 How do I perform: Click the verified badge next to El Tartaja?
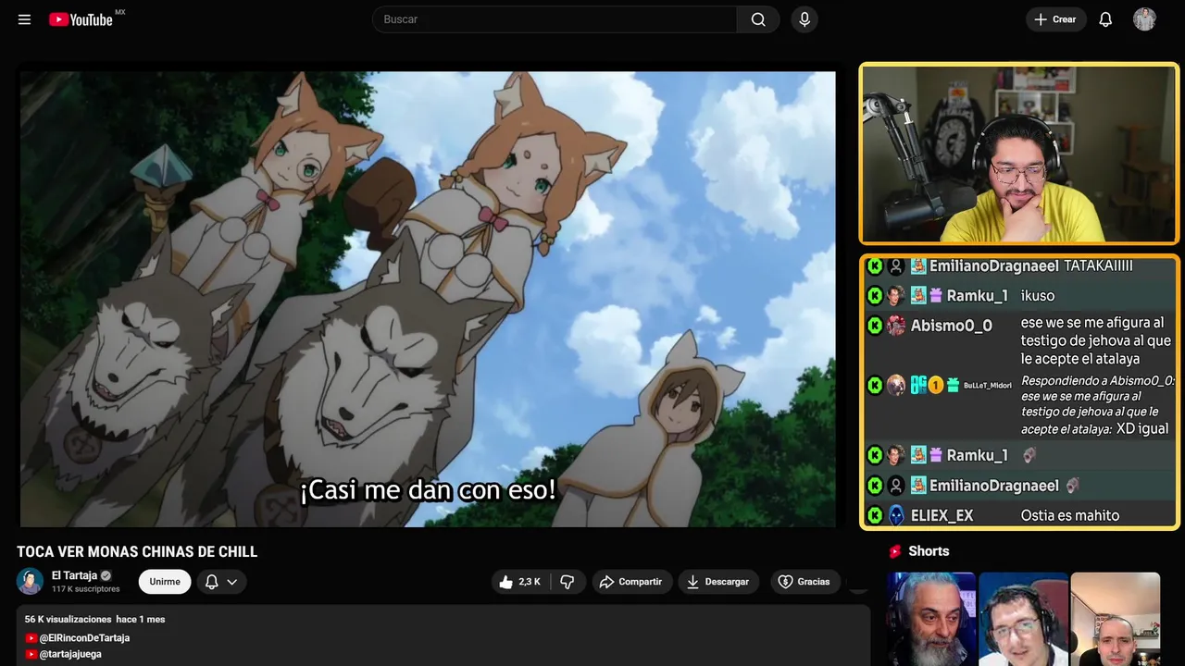(106, 575)
